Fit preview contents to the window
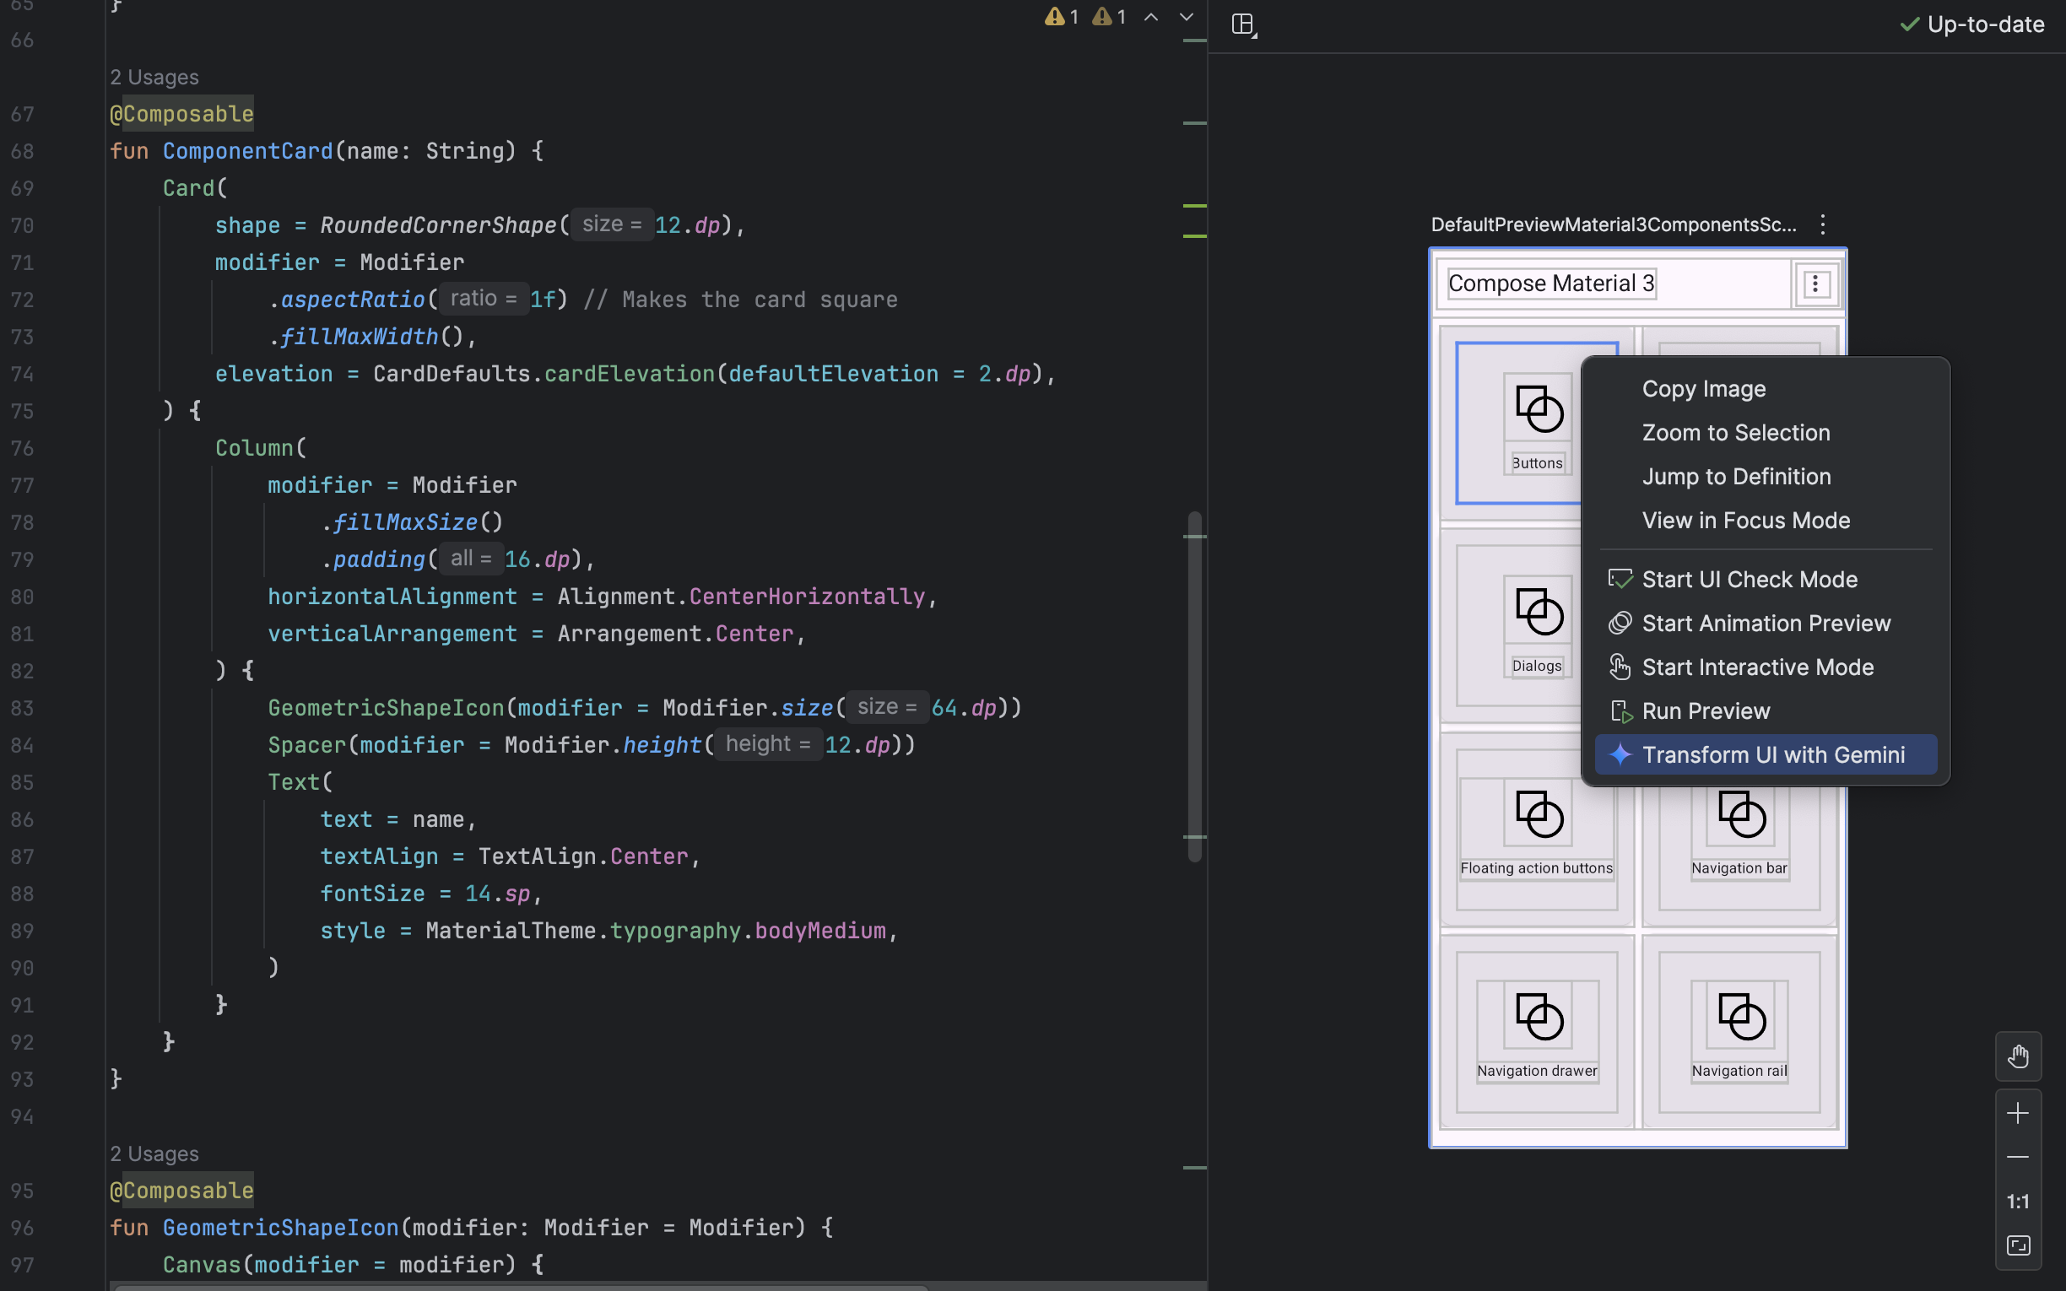2066x1291 pixels. click(x=2018, y=1245)
